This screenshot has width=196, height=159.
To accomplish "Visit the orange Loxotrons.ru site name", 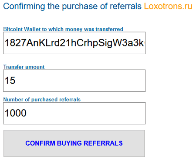I will coord(168,6).
